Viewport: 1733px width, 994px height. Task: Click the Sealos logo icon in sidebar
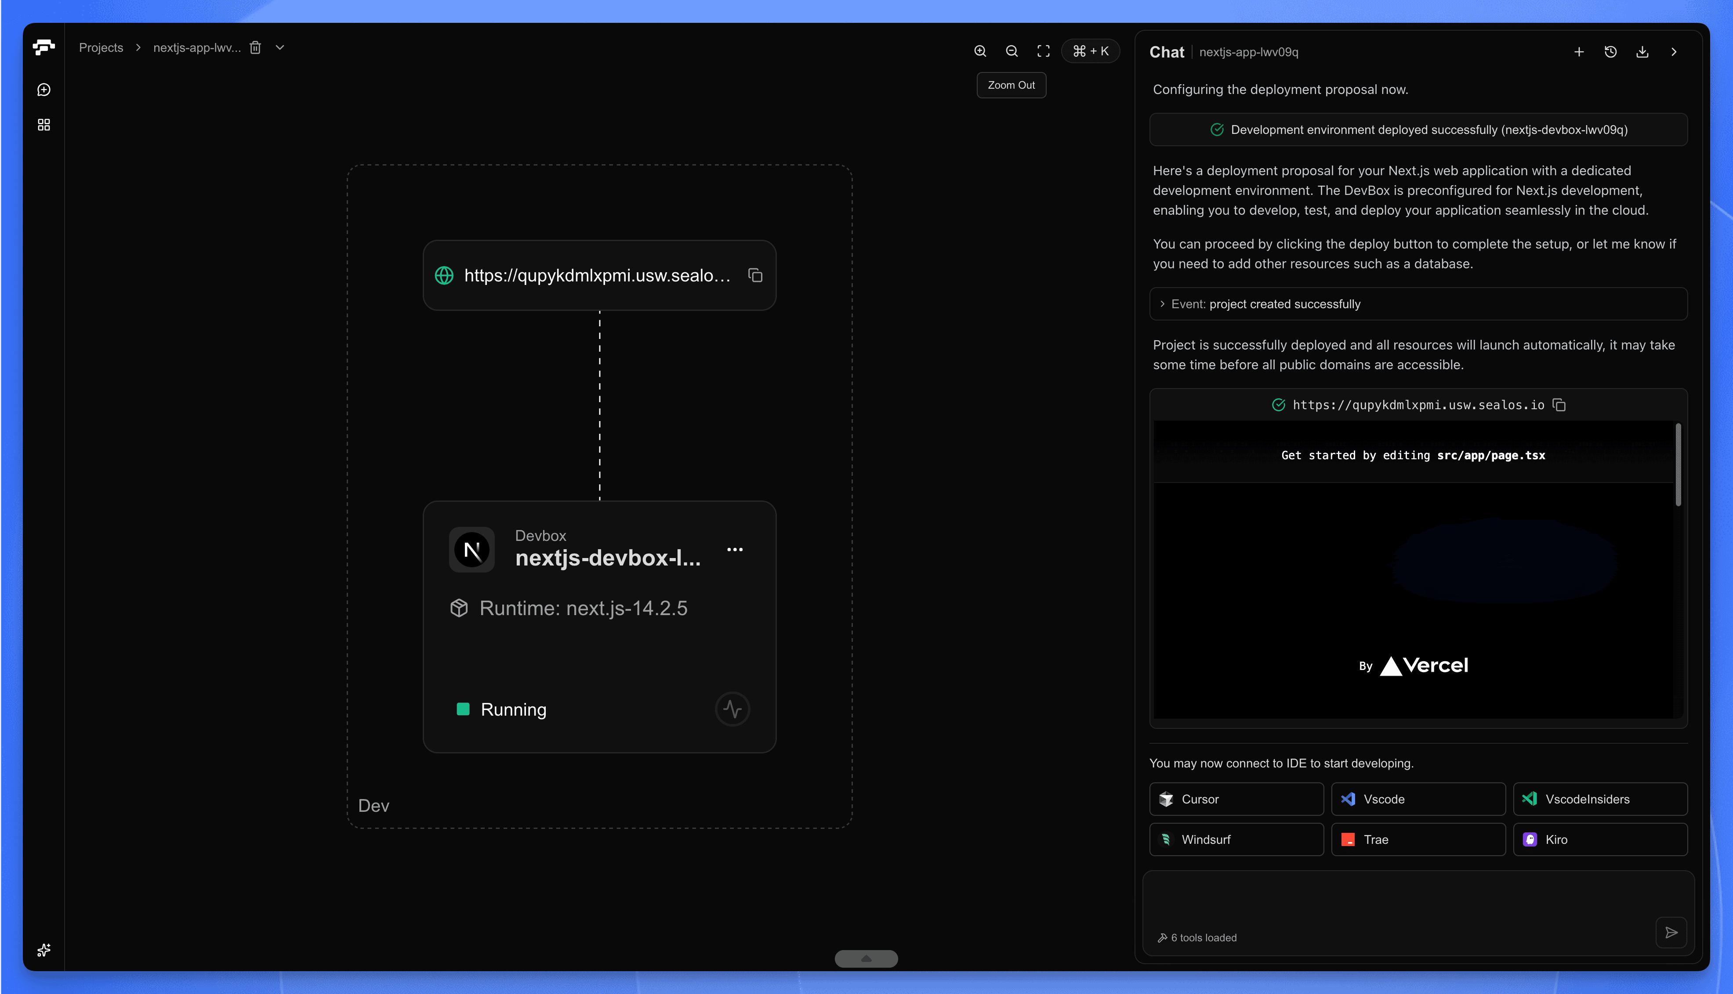[x=44, y=47]
